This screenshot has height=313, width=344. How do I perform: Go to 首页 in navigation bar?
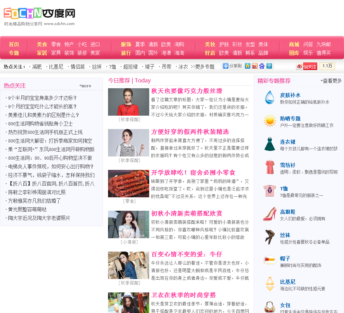14,44
